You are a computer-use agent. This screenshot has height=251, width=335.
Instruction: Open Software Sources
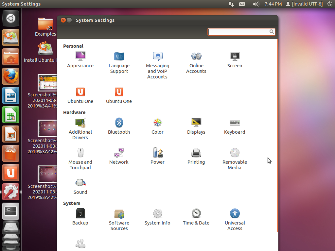(119, 220)
